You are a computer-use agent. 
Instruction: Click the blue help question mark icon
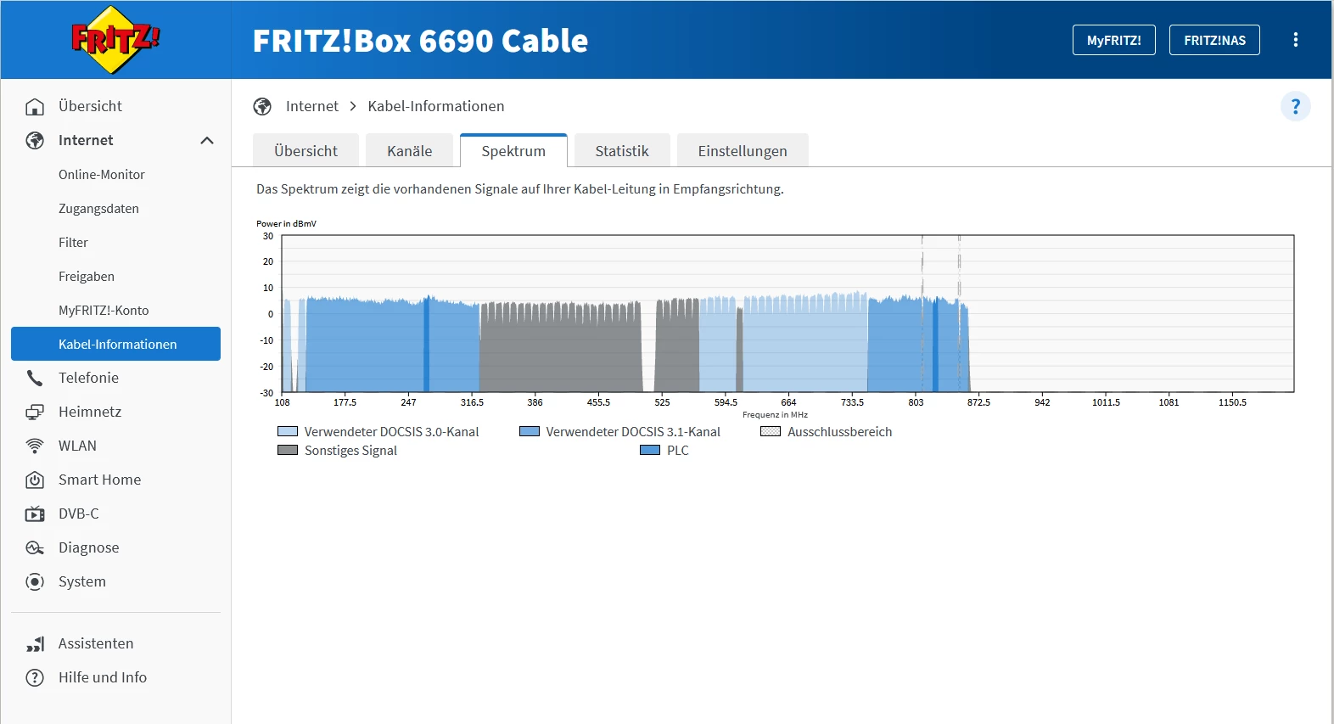point(1295,106)
